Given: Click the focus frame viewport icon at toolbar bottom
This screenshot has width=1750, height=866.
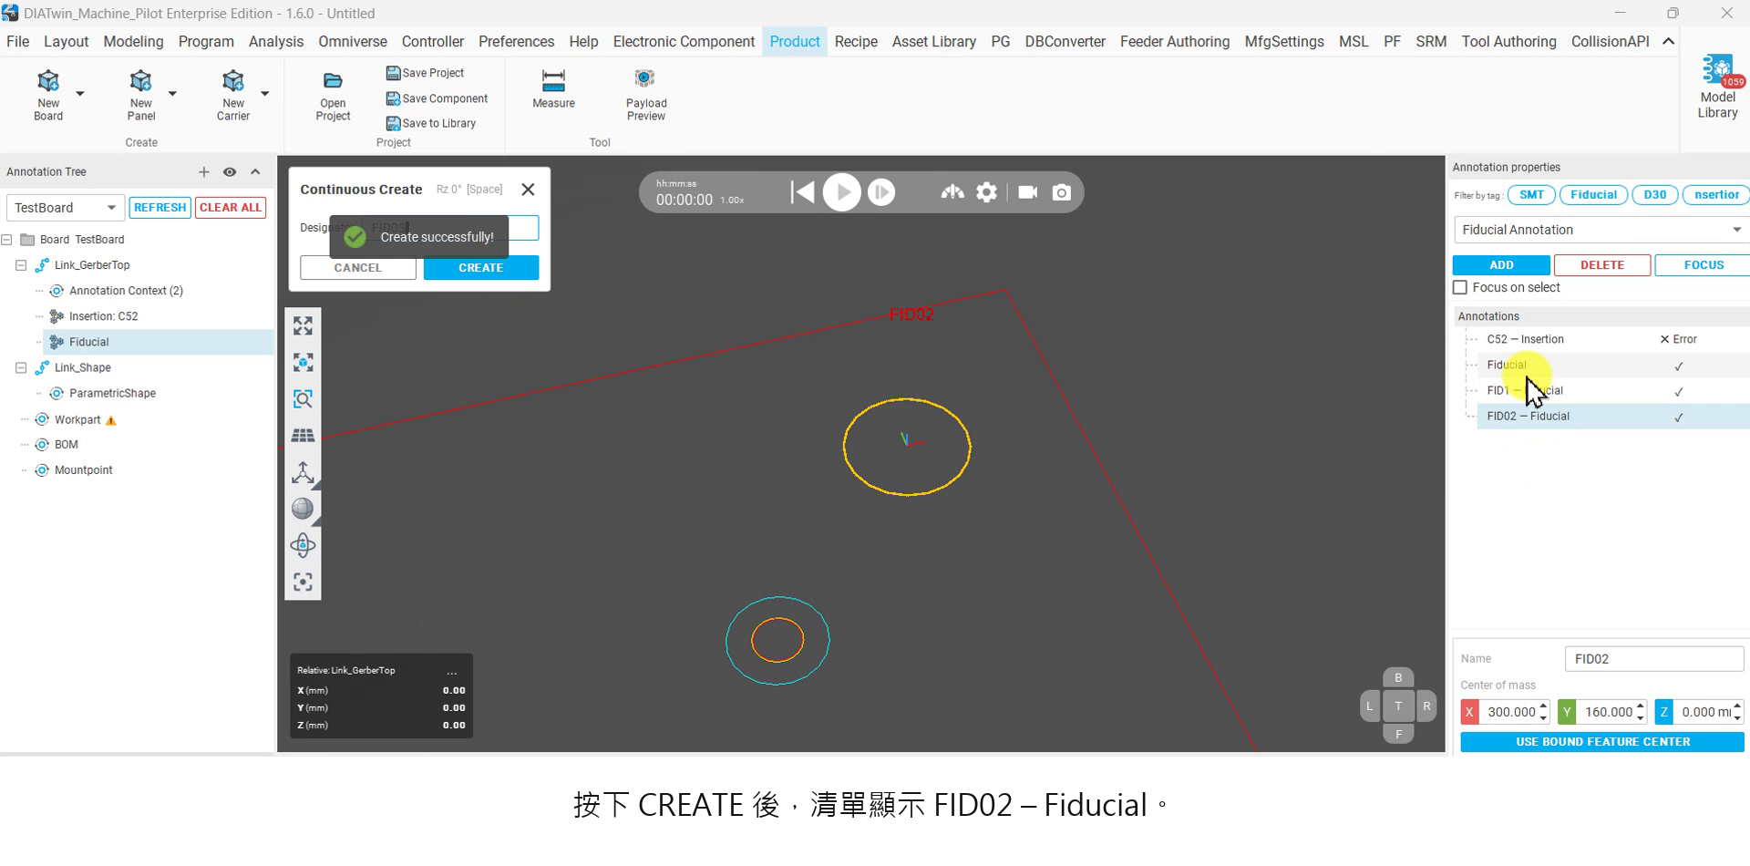Looking at the screenshot, I should click(303, 582).
